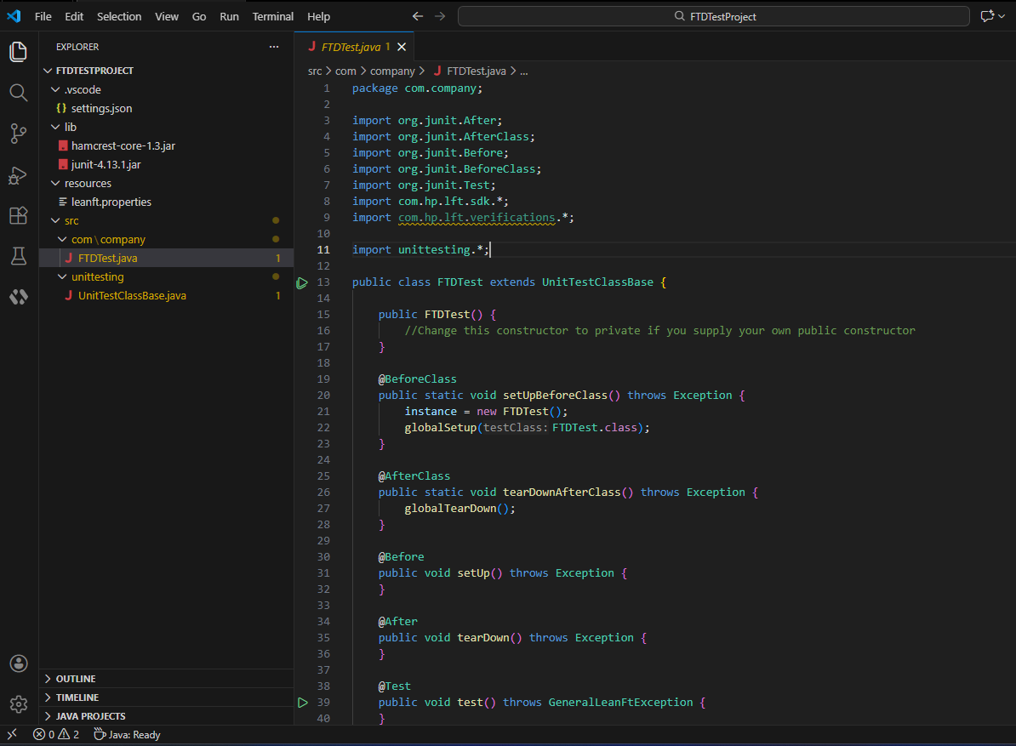Expand the OUTLINE section
The height and width of the screenshot is (746, 1016).
pyautogui.click(x=76, y=679)
